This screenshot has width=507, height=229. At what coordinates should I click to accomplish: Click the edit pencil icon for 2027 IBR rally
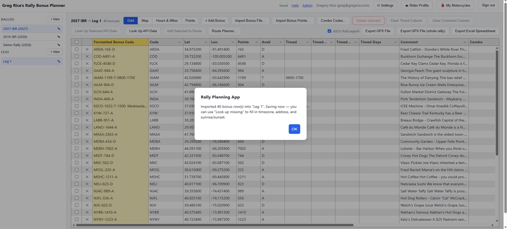coord(59,29)
